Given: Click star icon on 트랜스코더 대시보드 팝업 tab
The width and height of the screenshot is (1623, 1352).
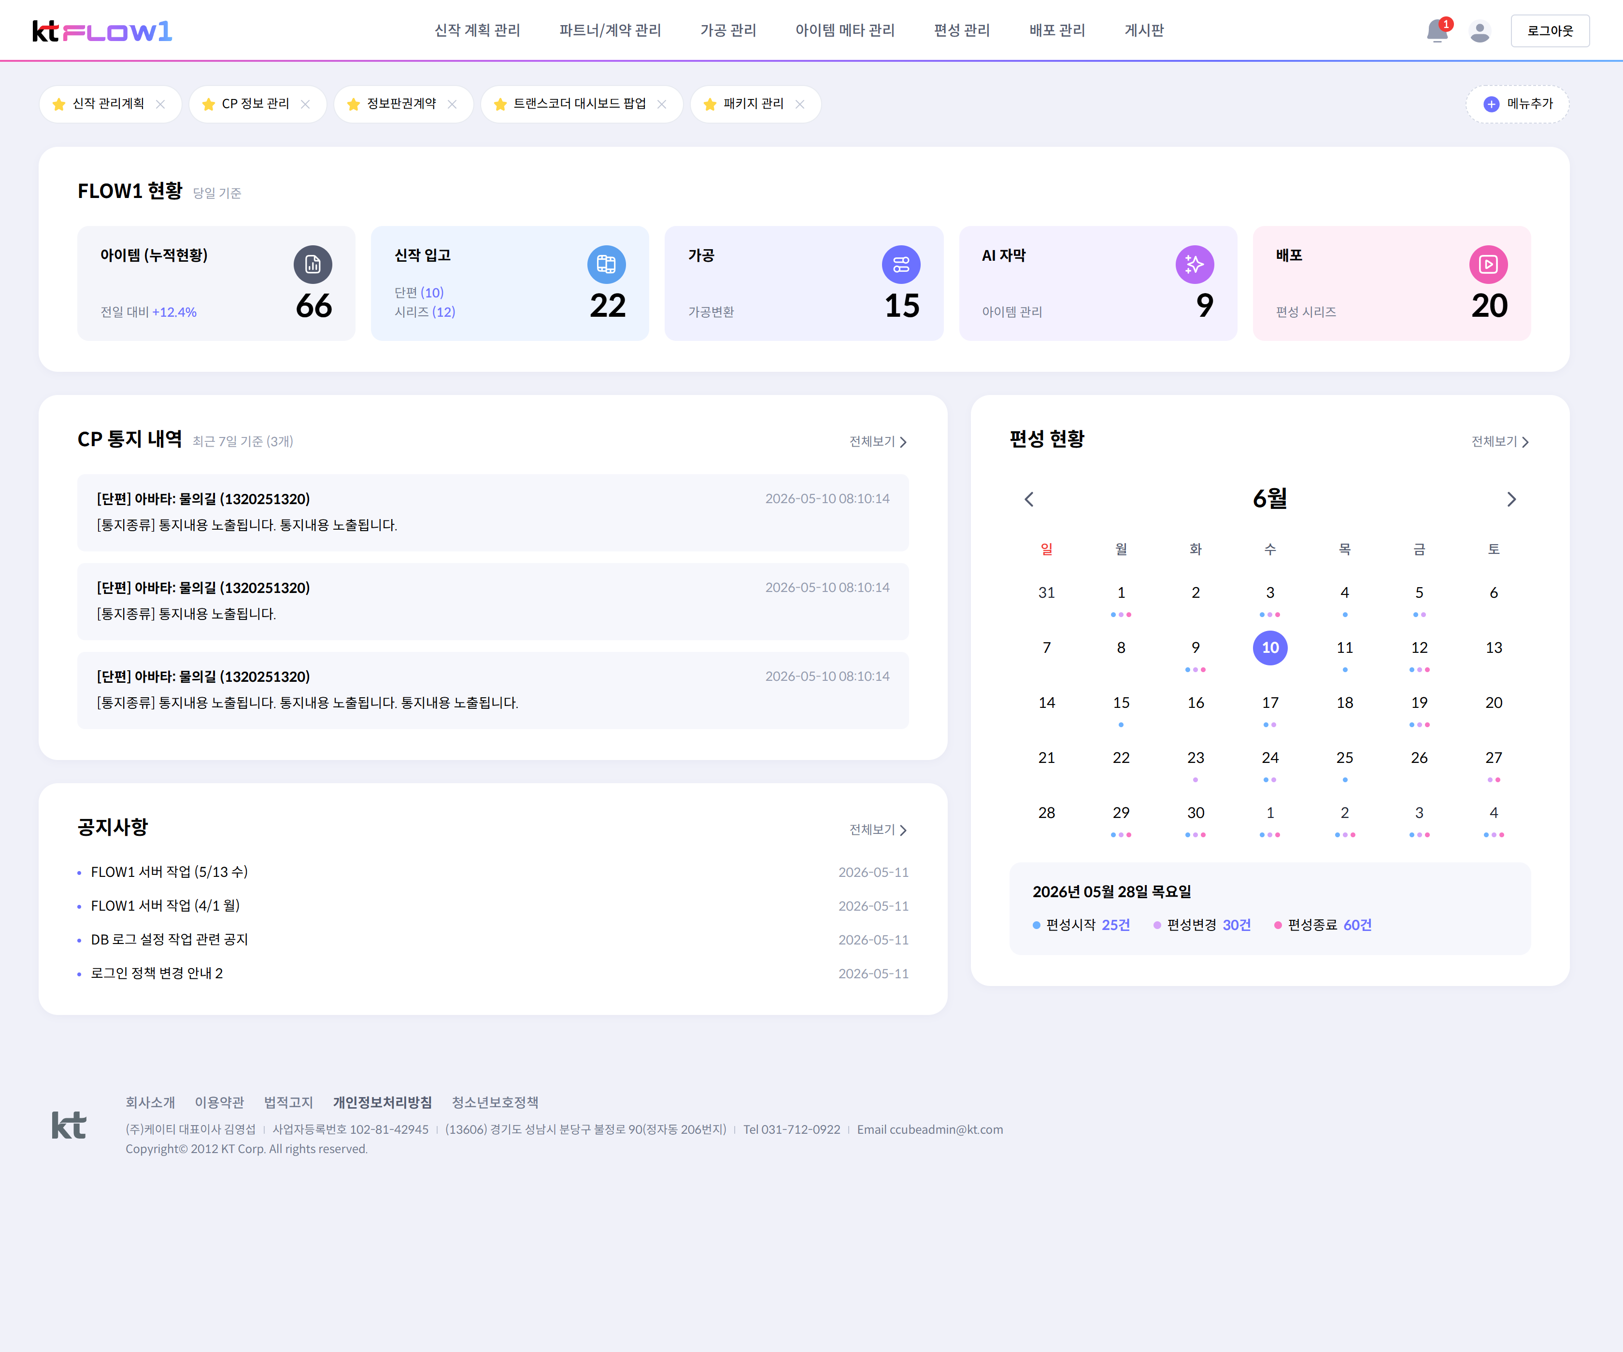Looking at the screenshot, I should [500, 104].
